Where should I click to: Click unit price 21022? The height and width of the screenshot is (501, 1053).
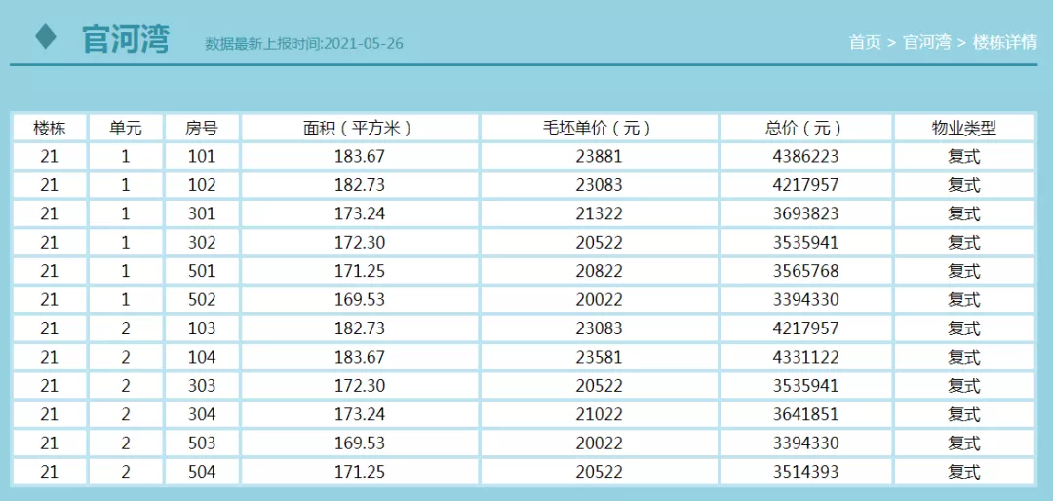point(599,415)
